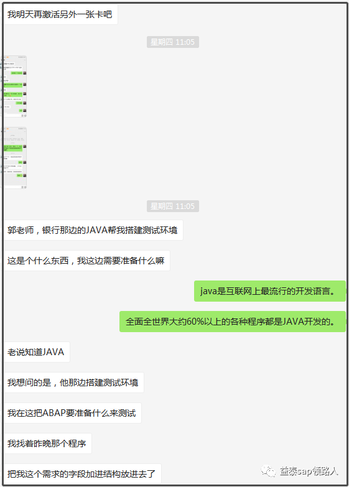This screenshot has width=349, height=487.
Task: Select green bubble about 60%以上的各种程序
Action: coord(233,322)
